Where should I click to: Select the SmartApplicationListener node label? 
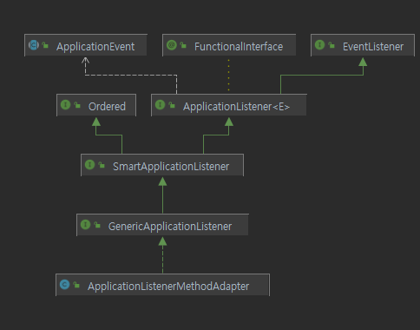point(171,167)
